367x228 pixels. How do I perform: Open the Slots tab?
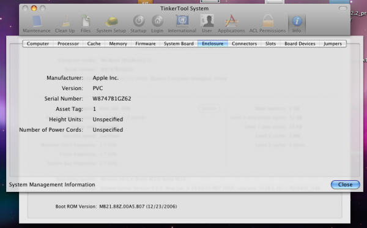tap(270, 44)
